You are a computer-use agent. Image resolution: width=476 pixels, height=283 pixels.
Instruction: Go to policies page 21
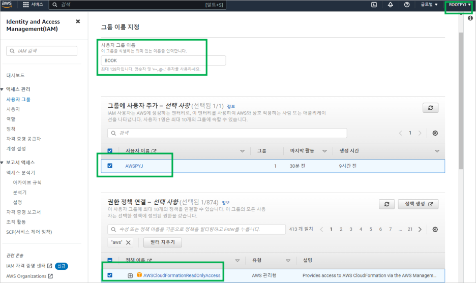coord(410,229)
